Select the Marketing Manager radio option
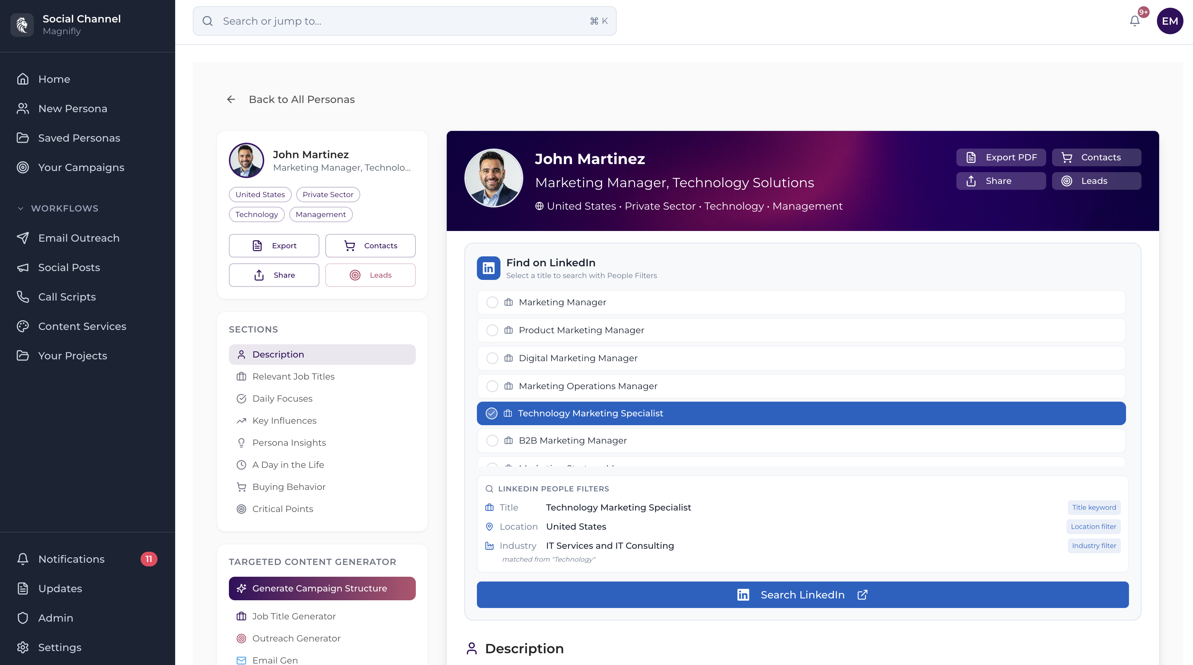Viewport: 1193px width, 665px height. coord(492,302)
